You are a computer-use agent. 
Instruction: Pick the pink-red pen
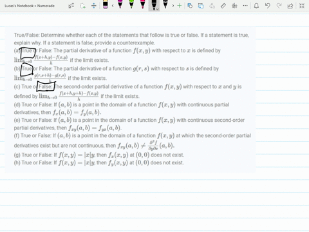point(143,5)
